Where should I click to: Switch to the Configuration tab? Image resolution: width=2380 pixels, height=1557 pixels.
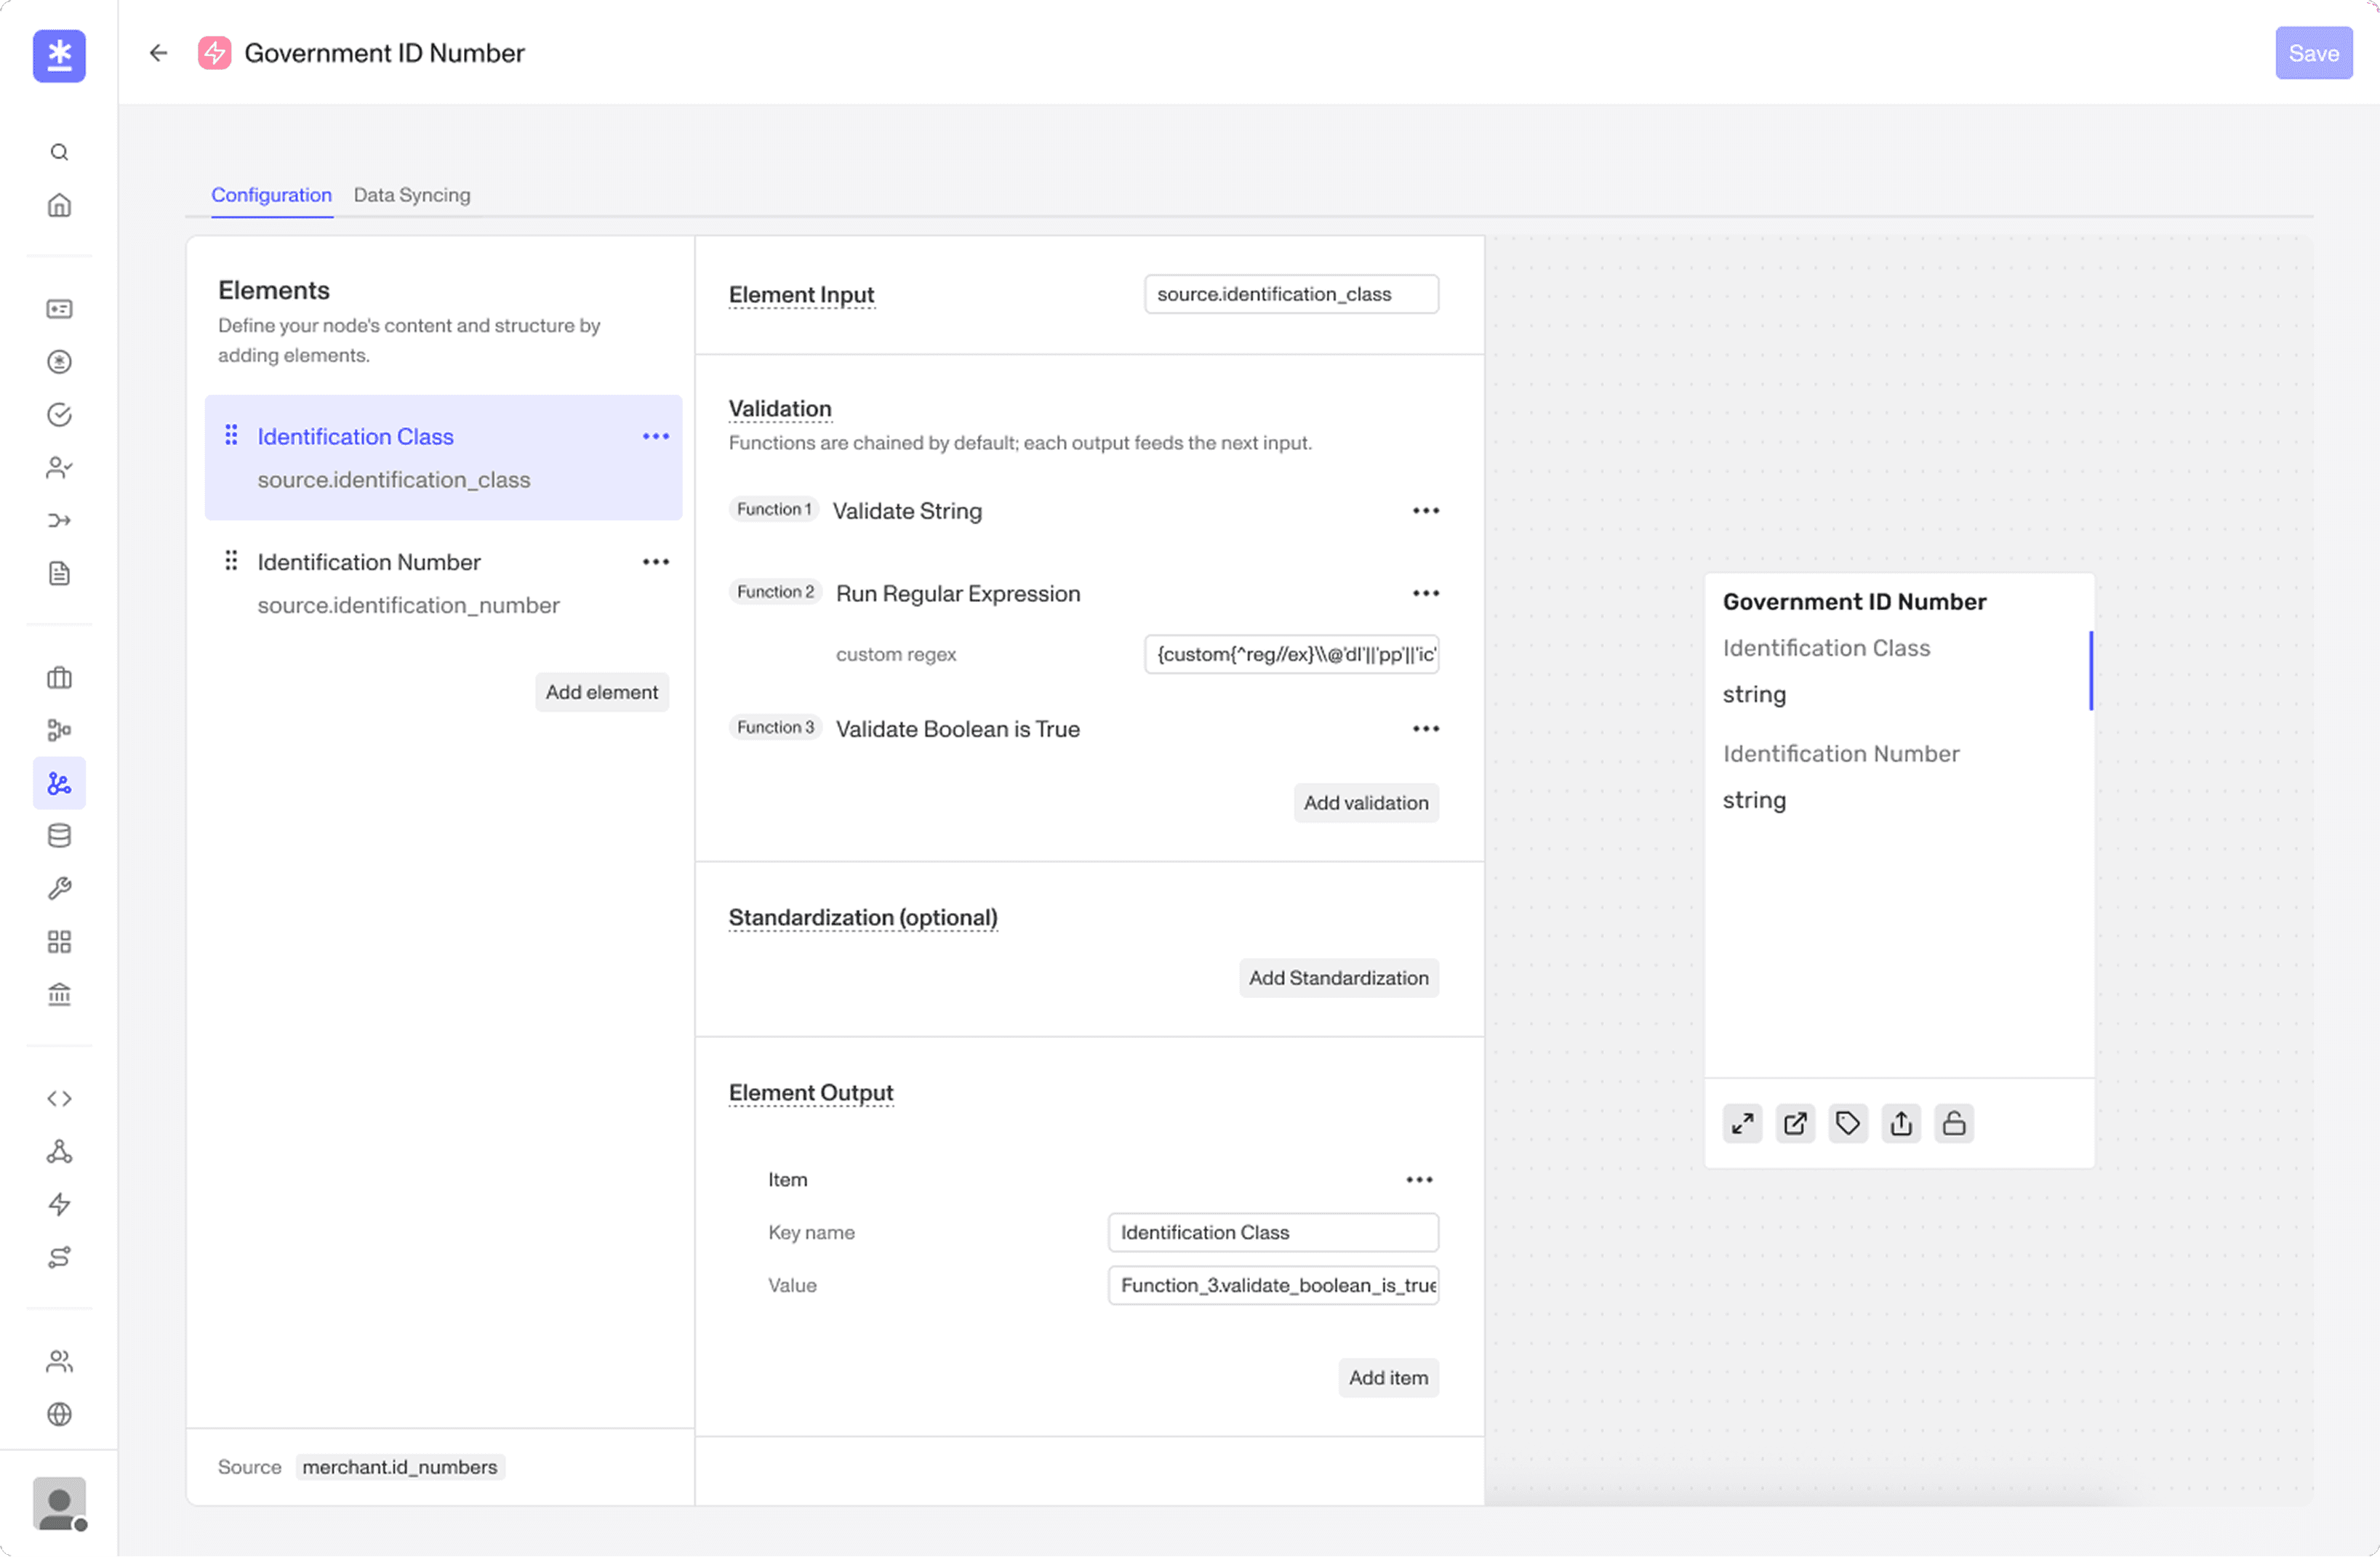[271, 195]
